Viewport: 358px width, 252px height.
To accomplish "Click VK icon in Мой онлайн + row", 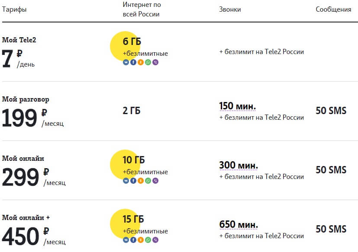I will [126, 240].
